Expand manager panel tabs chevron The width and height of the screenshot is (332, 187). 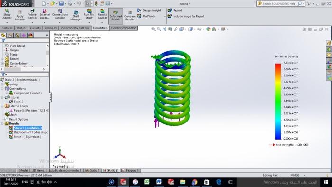click(47, 36)
